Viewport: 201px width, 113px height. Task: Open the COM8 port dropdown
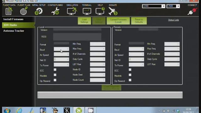coord(154,6)
